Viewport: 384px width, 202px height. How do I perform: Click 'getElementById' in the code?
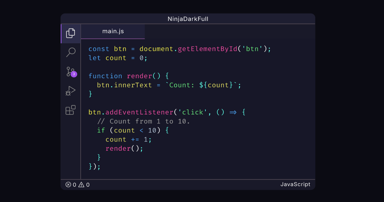(x=208, y=49)
